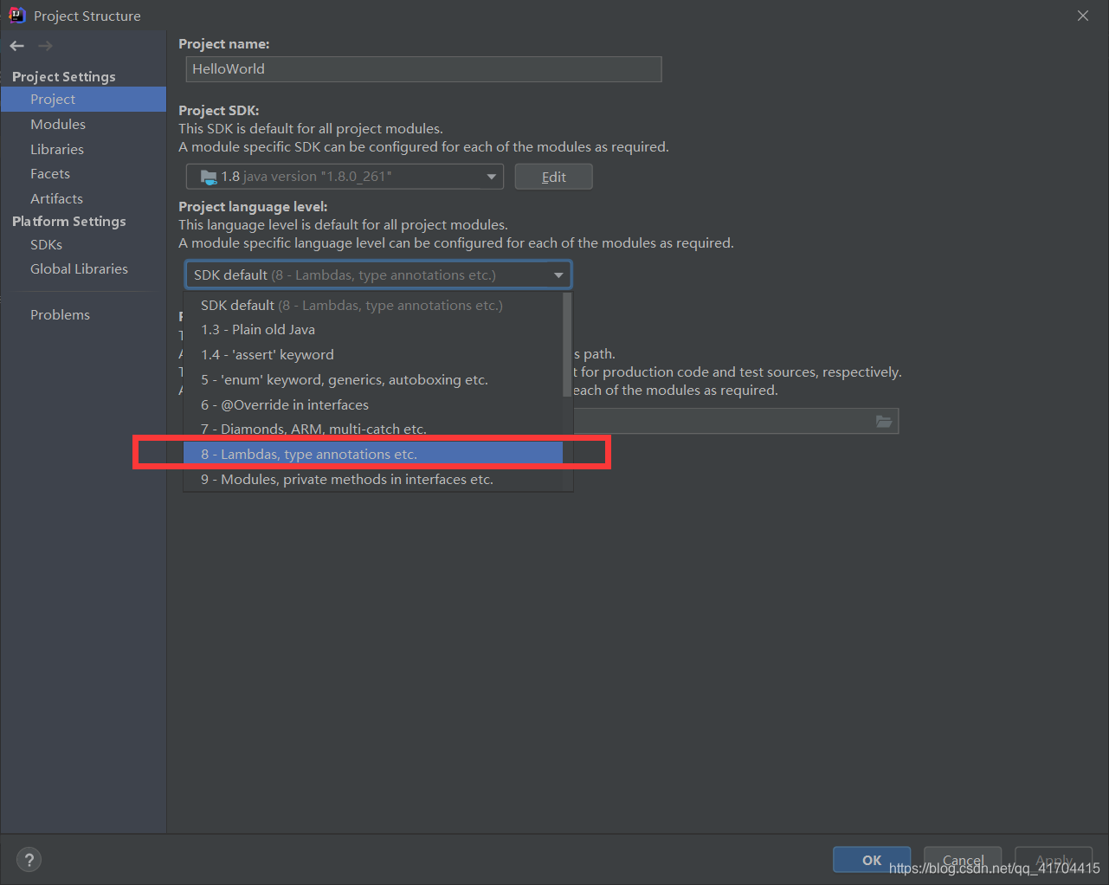The height and width of the screenshot is (885, 1109).
Task: Click the 'Project SDK:' label
Action: pos(219,111)
